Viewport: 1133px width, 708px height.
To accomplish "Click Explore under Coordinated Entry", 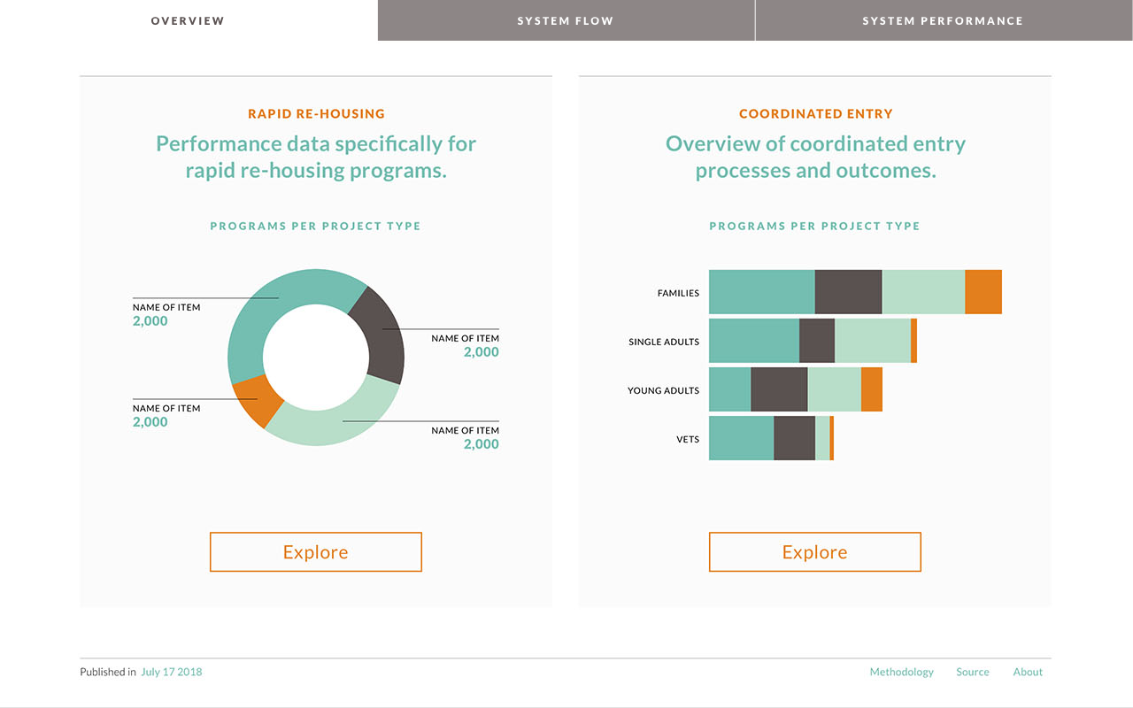I will coord(814,551).
